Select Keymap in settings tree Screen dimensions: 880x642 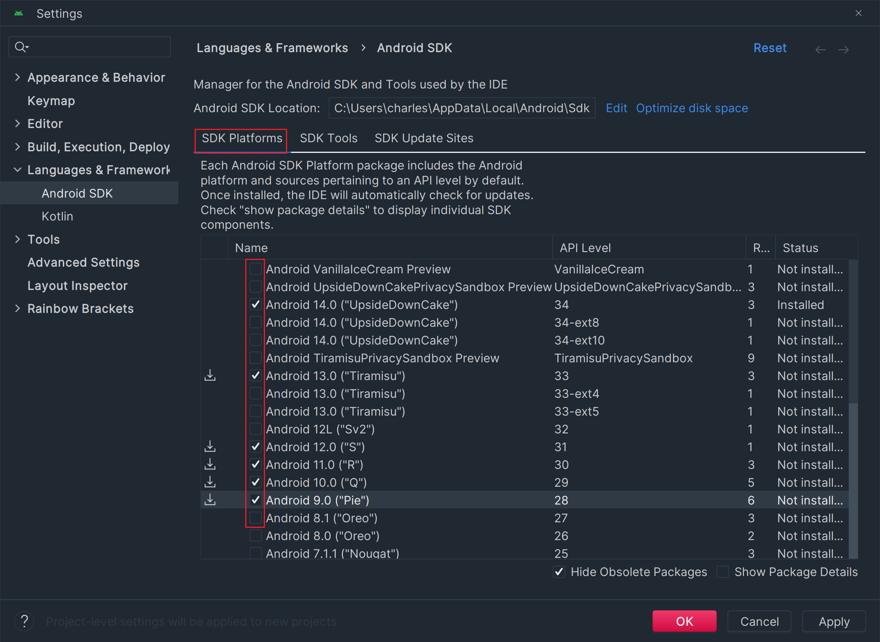pos(51,101)
